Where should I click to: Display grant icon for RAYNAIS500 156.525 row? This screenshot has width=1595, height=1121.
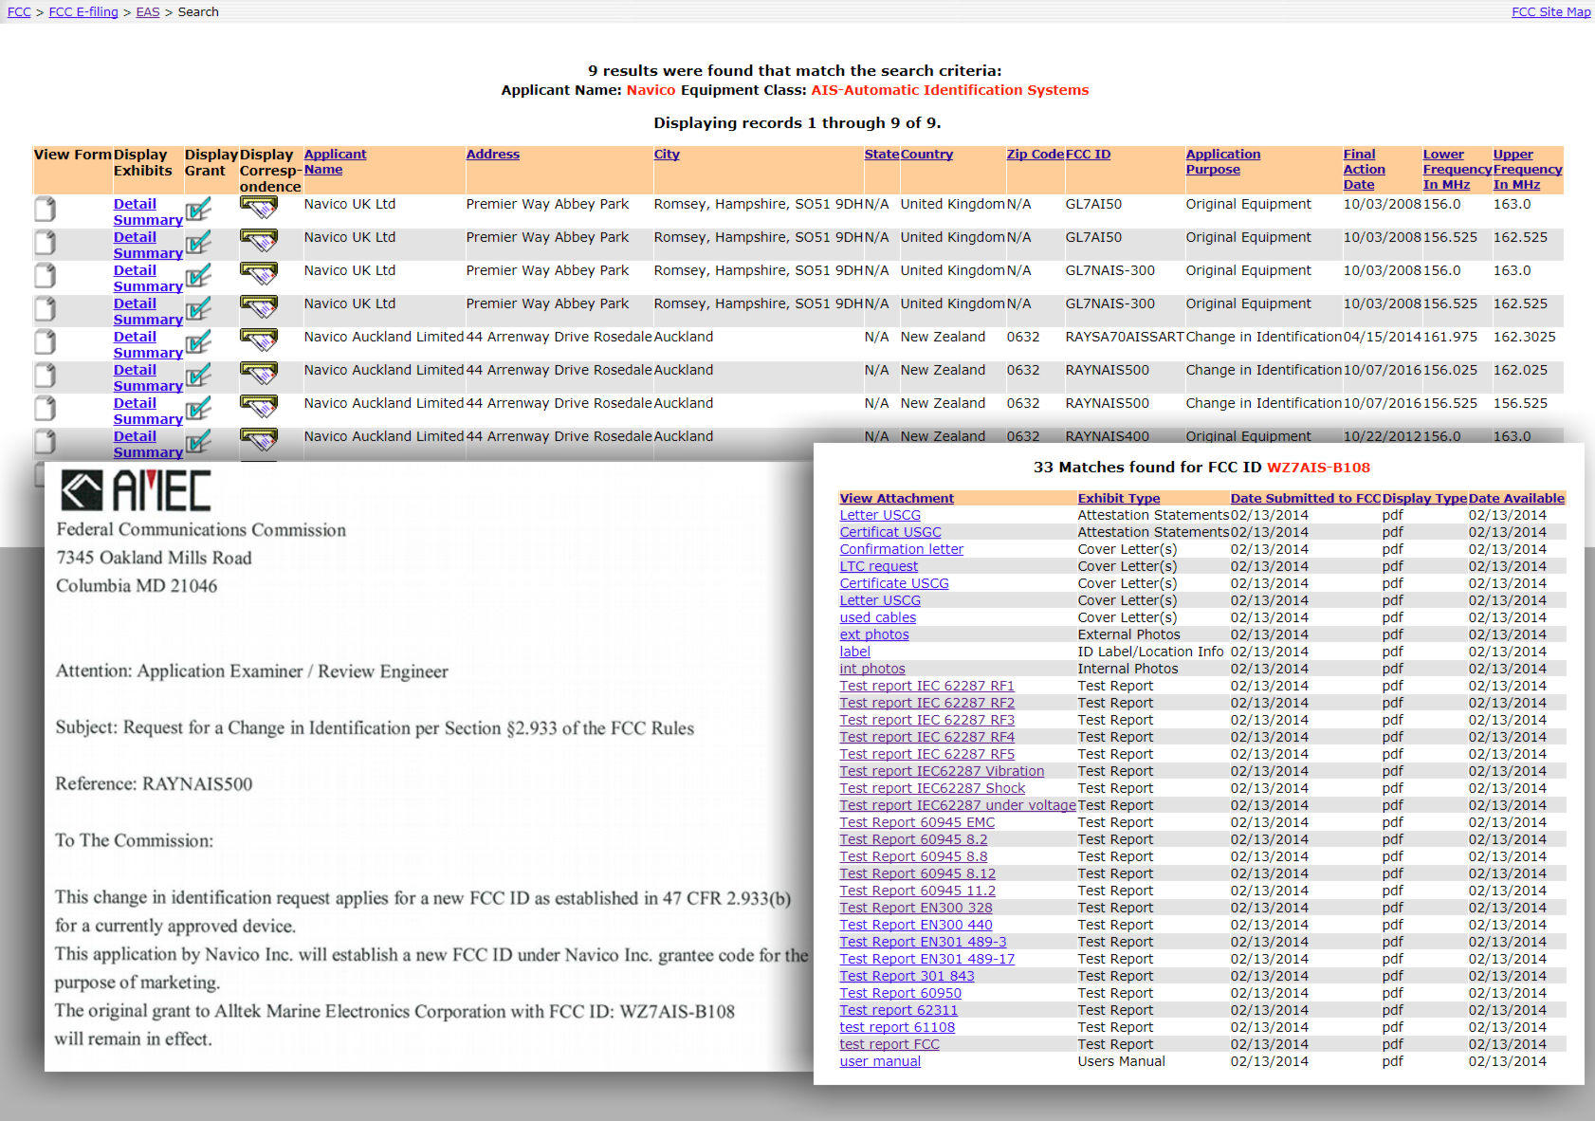[198, 409]
